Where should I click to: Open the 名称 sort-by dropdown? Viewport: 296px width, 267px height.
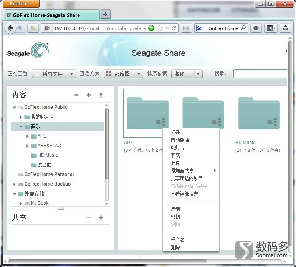[x=187, y=74]
